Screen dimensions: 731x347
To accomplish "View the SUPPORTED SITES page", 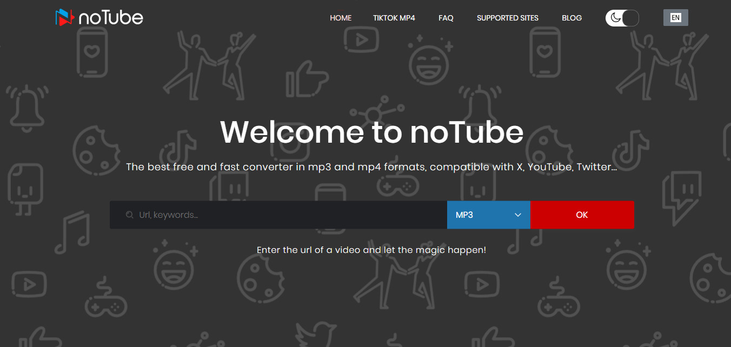I will [x=508, y=18].
